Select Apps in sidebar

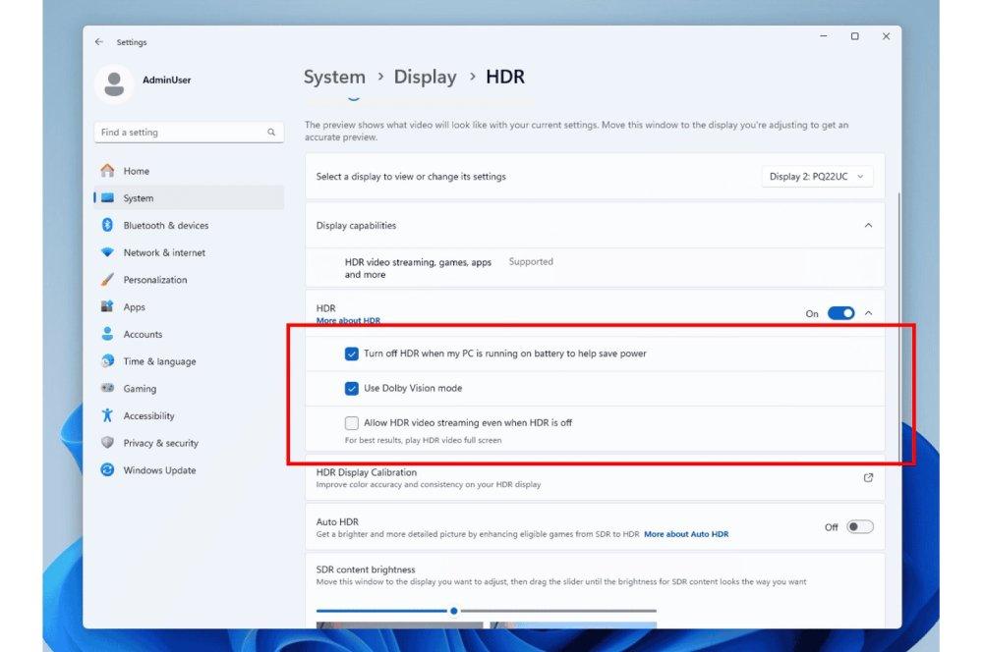coord(189,307)
